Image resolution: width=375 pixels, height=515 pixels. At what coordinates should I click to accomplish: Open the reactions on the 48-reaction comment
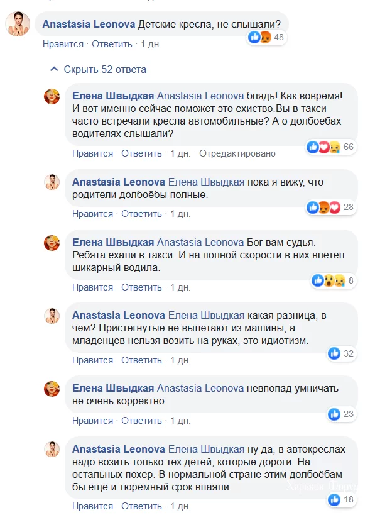pyautogui.click(x=266, y=38)
